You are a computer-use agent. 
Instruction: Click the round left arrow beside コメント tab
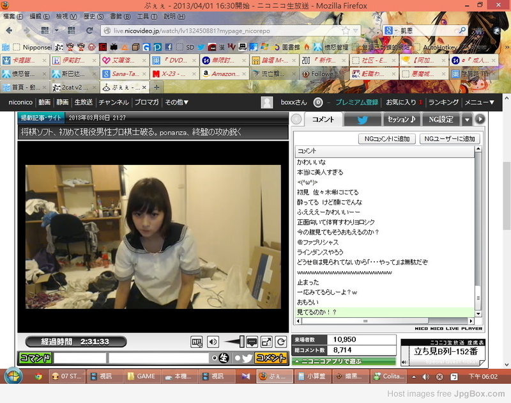(296, 120)
